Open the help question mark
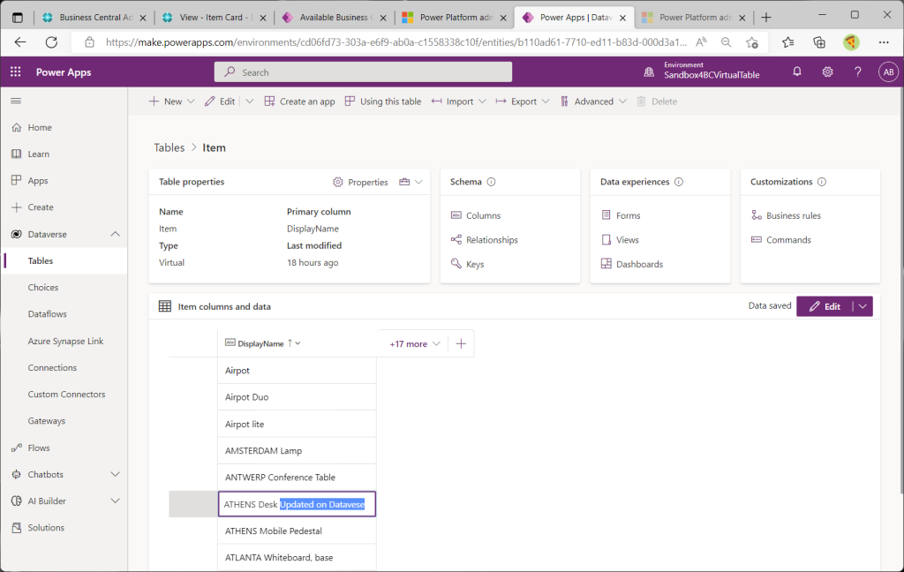Viewport: 904px width, 572px height. tap(858, 72)
